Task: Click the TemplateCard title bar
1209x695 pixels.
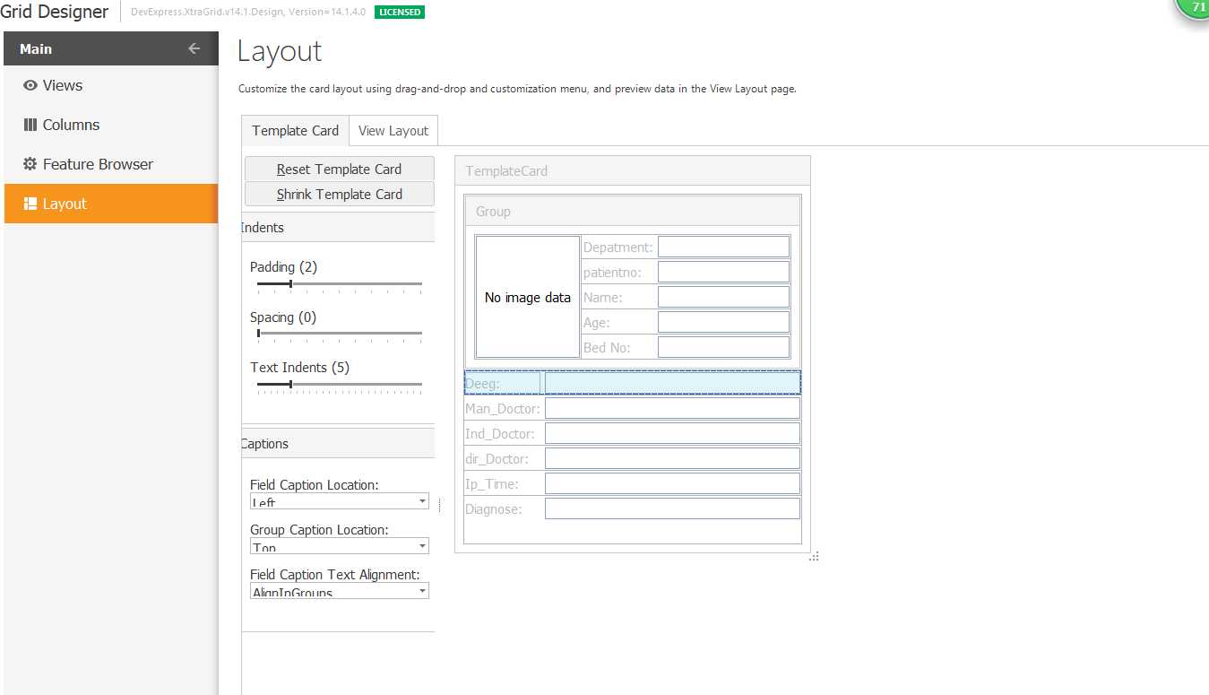Action: 633,170
